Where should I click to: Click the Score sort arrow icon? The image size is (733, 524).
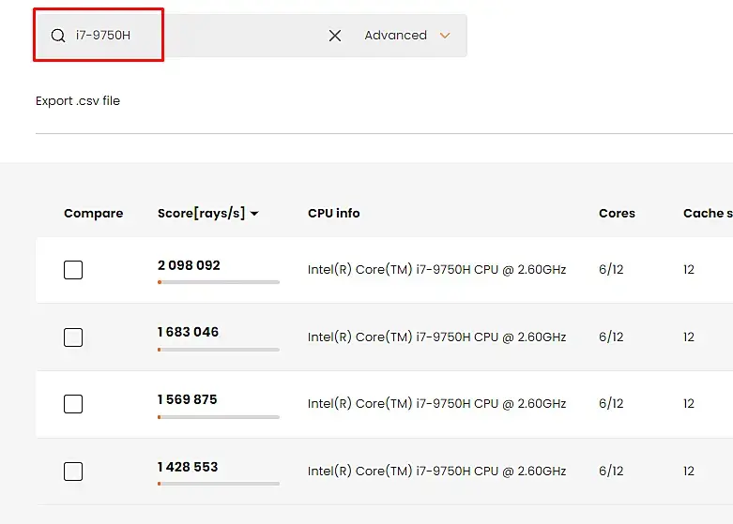click(254, 214)
